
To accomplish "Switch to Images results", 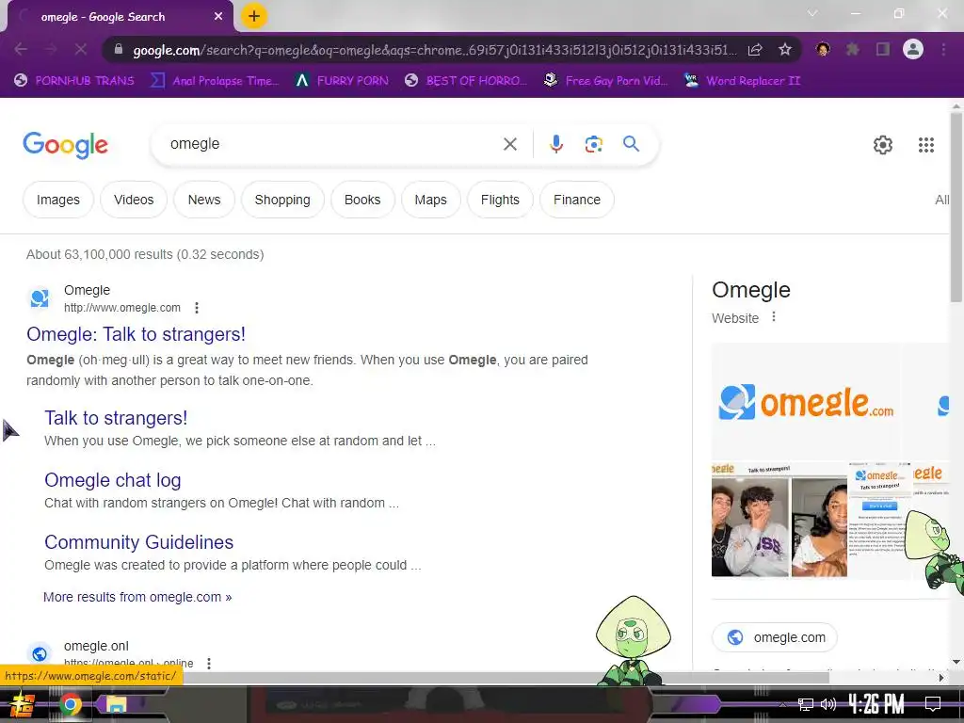I will coord(58,200).
